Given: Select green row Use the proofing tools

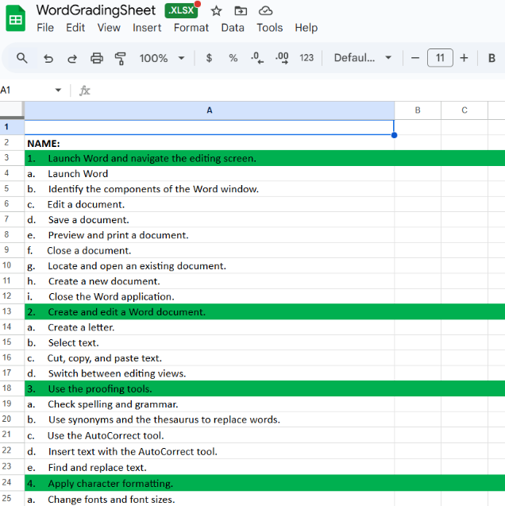Looking at the screenshot, I should [x=210, y=388].
